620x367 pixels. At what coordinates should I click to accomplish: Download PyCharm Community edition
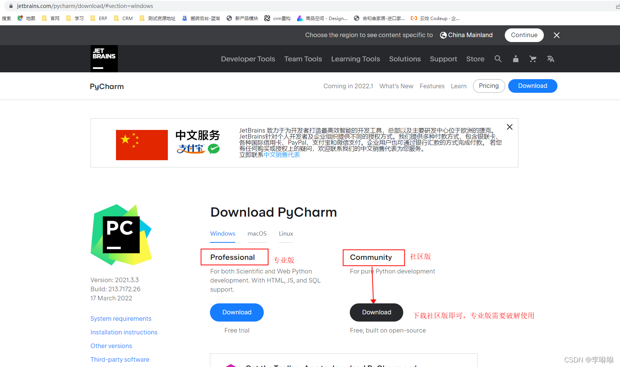(376, 312)
